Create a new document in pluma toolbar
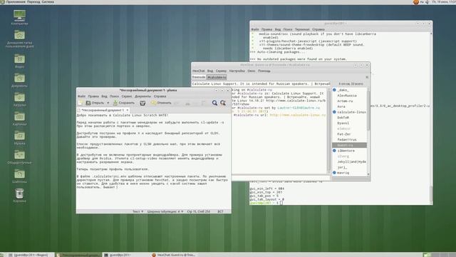The height and width of the screenshot is (257, 456). click(81, 103)
